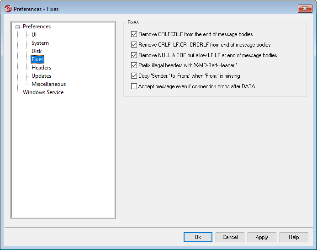Open Miscellaneous preferences
The height and width of the screenshot is (250, 317).
[48, 84]
